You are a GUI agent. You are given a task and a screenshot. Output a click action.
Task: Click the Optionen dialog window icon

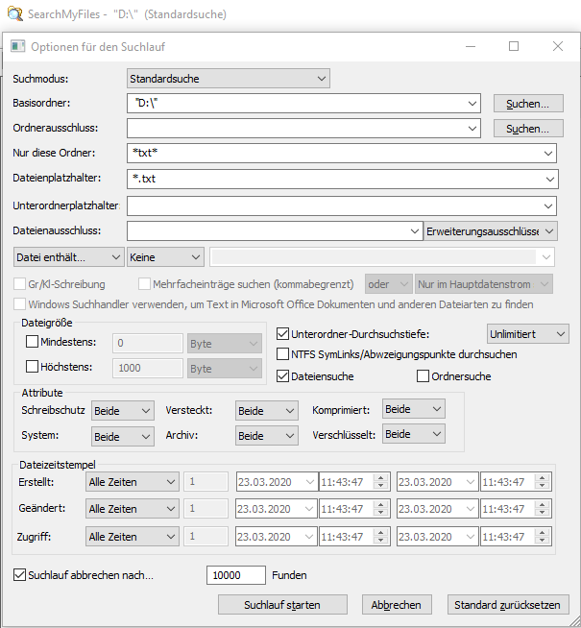pos(18,46)
